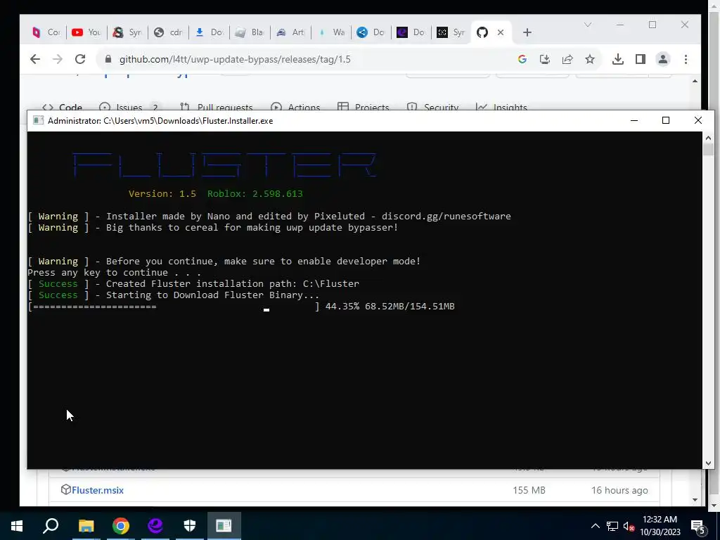Screen dimensions: 720x540
Task: Open Chrome's three-dot menu
Action: point(686,59)
